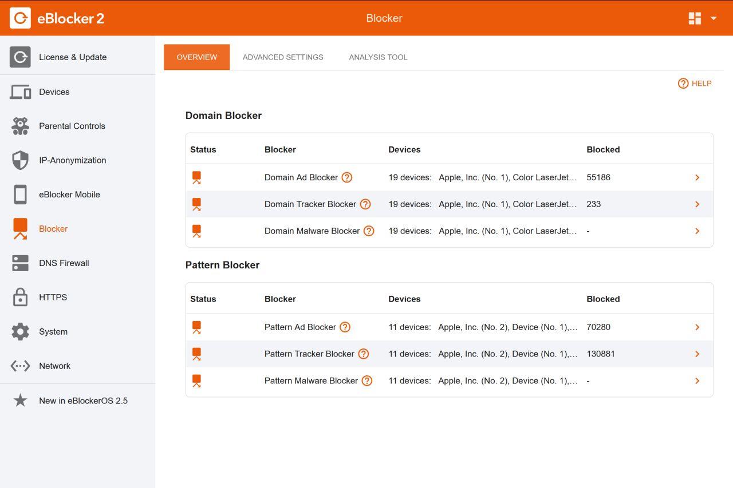Click the IP-Anonymization shield icon
The image size is (733, 488).
[x=20, y=160]
